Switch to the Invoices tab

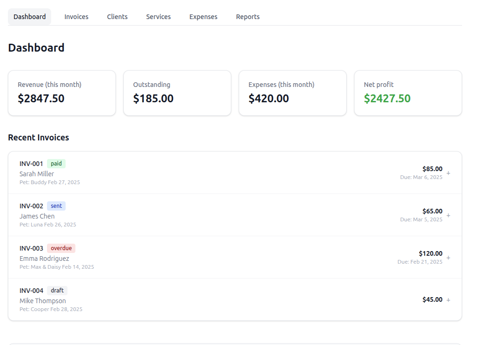(76, 17)
